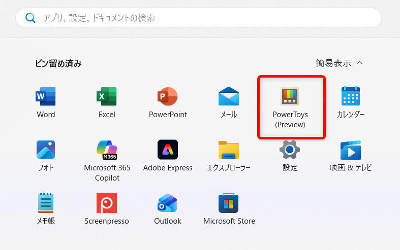
Task: Launch Microsoft 365 Copilot
Action: 107,161
